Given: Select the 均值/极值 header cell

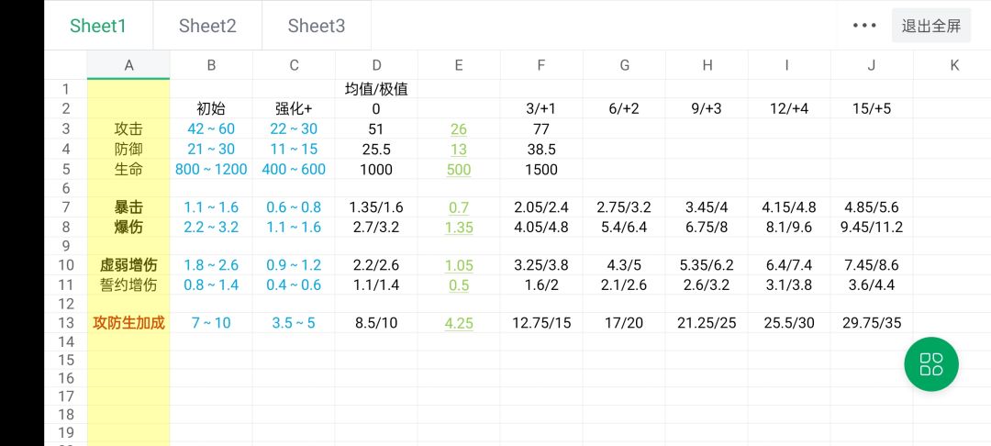Looking at the screenshot, I should 376,89.
